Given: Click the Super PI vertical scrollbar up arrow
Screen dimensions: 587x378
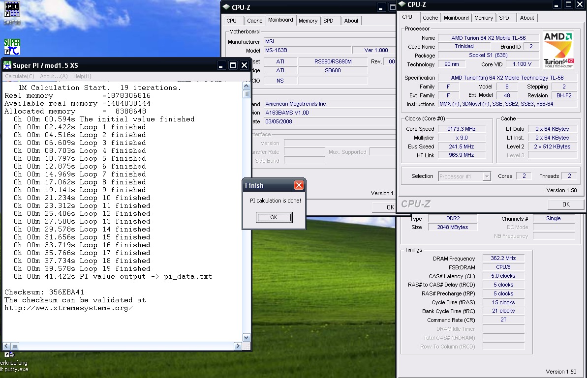Looking at the screenshot, I should point(247,86).
